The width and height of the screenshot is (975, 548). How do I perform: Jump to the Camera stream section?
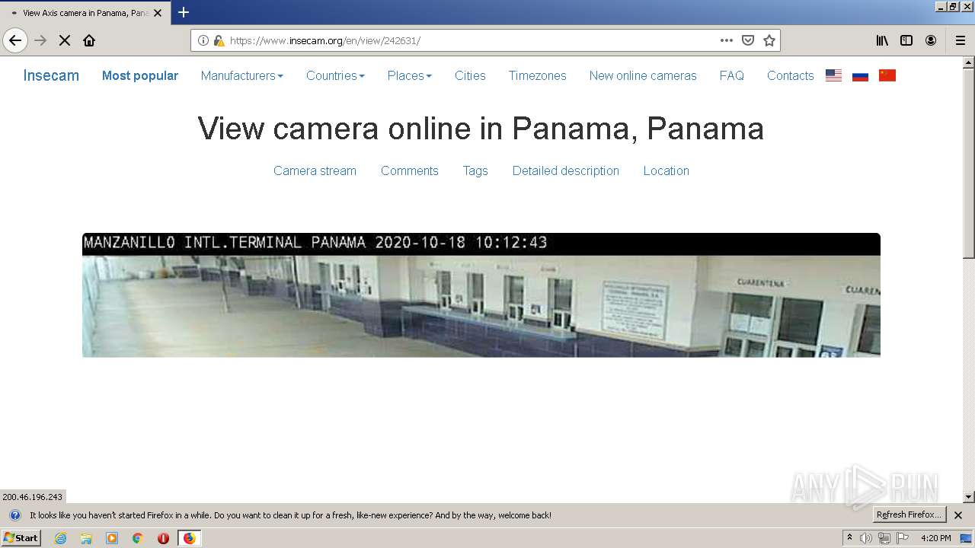tap(315, 170)
